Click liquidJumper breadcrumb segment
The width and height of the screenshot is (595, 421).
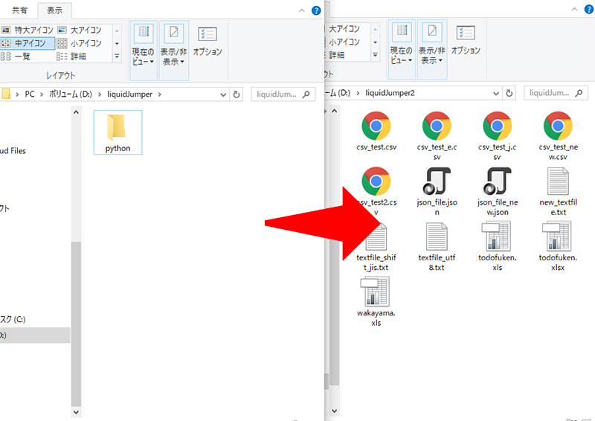tap(129, 94)
